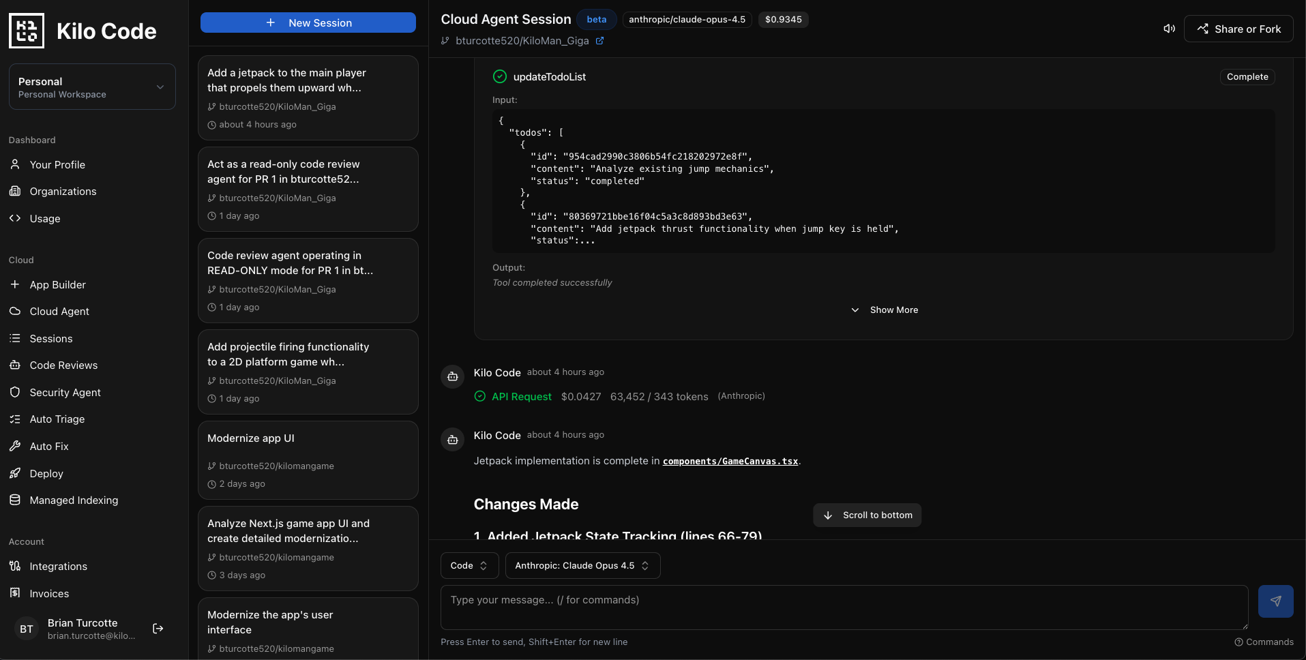Click the send message paper plane icon

[1275, 601]
